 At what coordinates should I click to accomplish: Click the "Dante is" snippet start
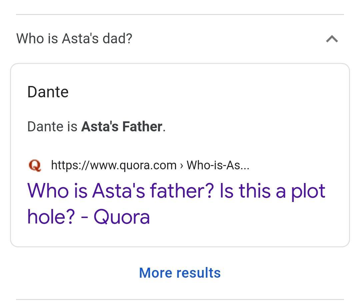coord(52,127)
